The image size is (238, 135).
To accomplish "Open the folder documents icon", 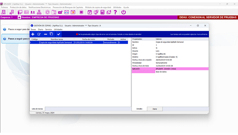I will pyautogui.click(x=54, y=12).
